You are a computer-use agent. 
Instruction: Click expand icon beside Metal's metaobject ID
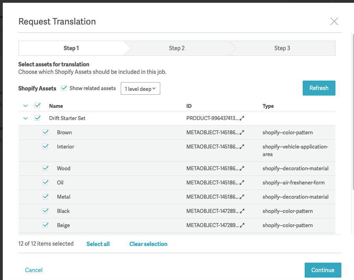242,197
